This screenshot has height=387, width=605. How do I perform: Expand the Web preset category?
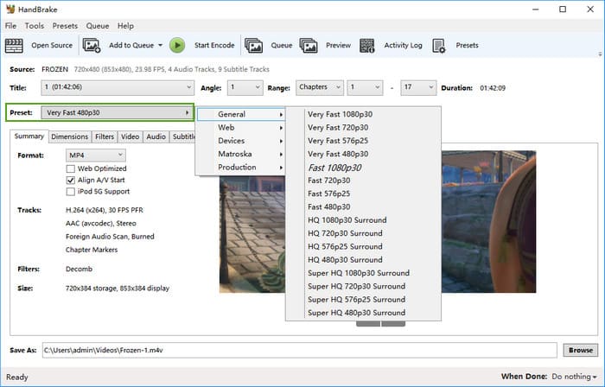[241, 128]
